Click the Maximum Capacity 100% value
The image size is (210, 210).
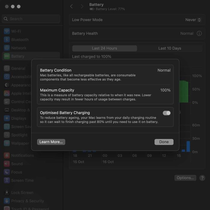(165, 90)
